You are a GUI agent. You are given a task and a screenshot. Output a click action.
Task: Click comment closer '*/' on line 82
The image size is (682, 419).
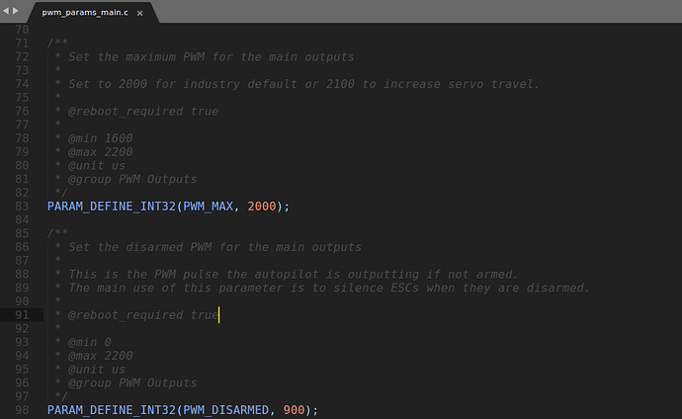(x=61, y=193)
